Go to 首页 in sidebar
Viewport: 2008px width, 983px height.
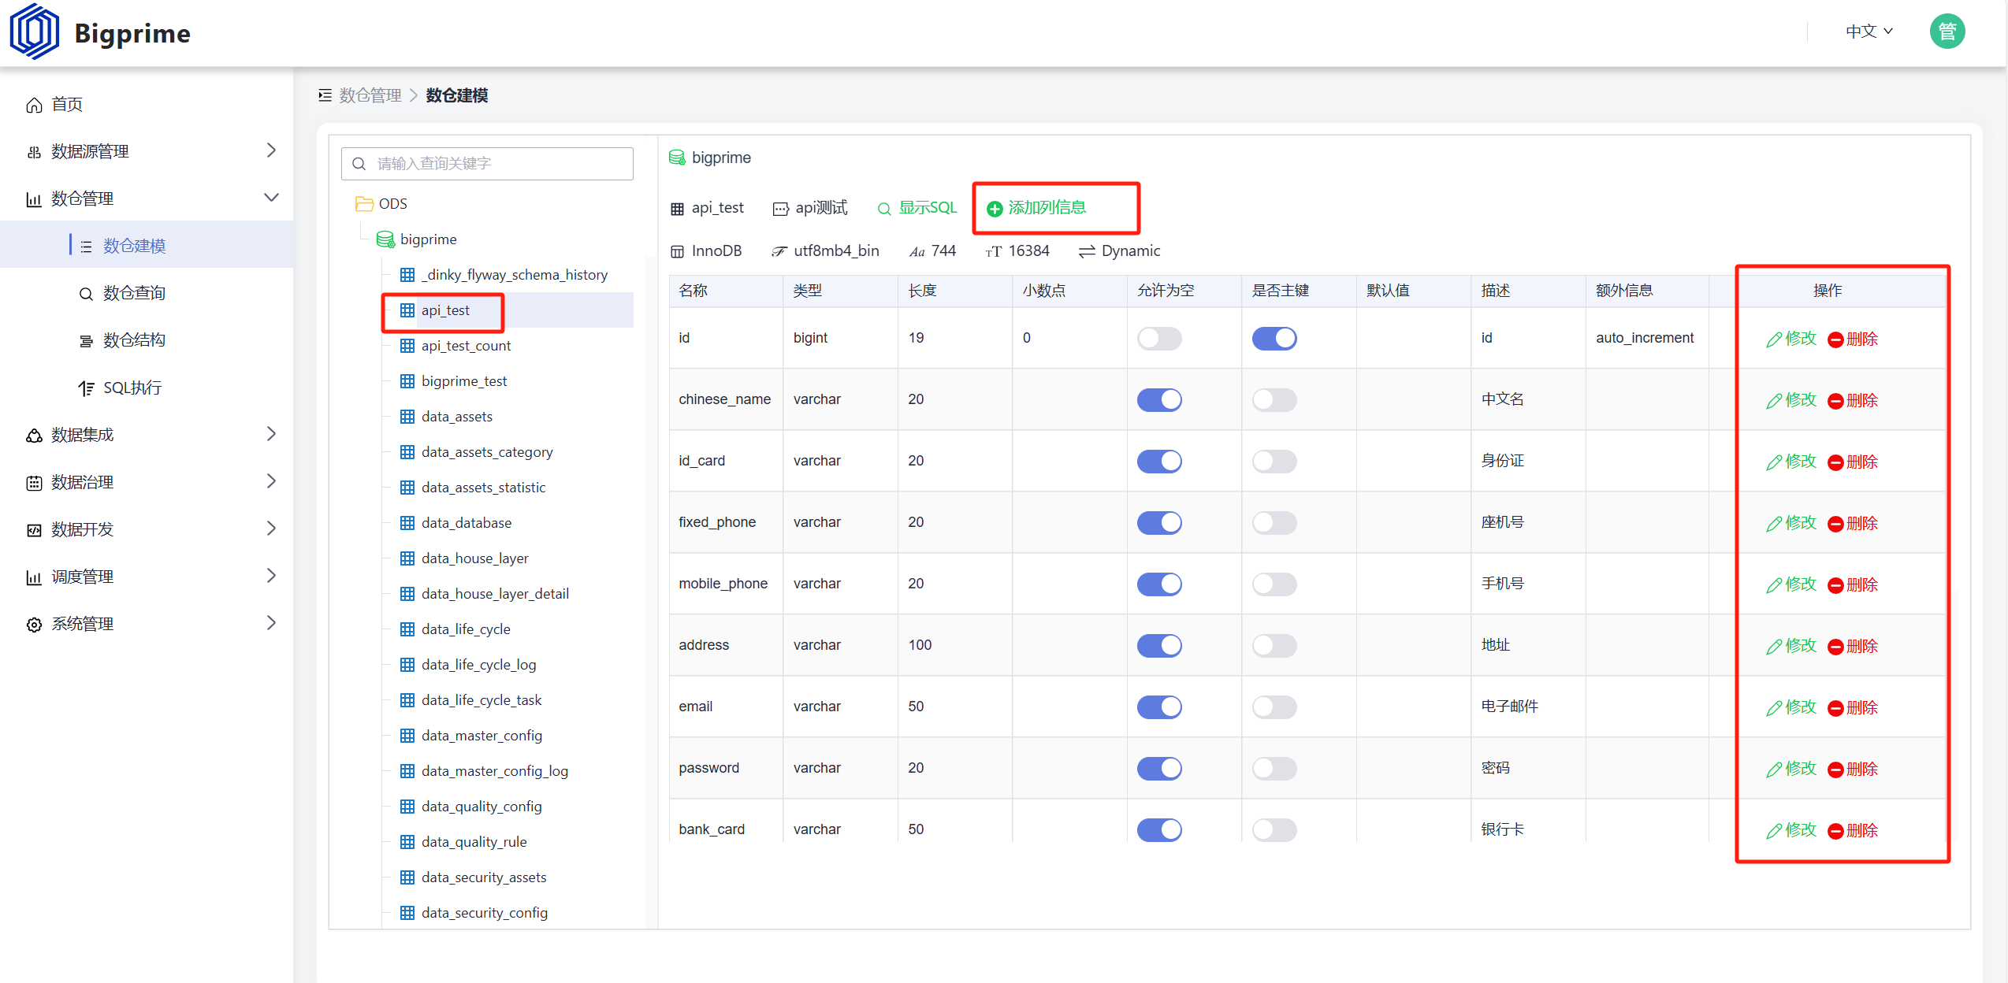tap(147, 105)
